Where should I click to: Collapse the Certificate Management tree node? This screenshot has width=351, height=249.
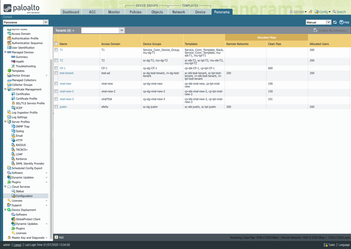5,89
